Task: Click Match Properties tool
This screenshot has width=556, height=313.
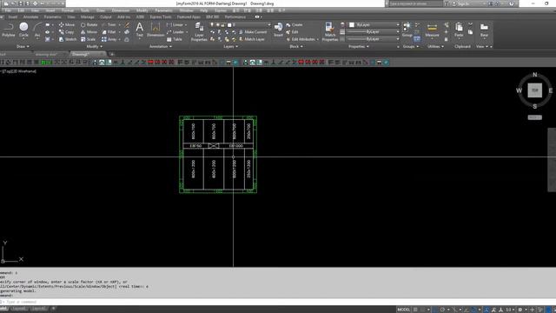Action: point(330,31)
